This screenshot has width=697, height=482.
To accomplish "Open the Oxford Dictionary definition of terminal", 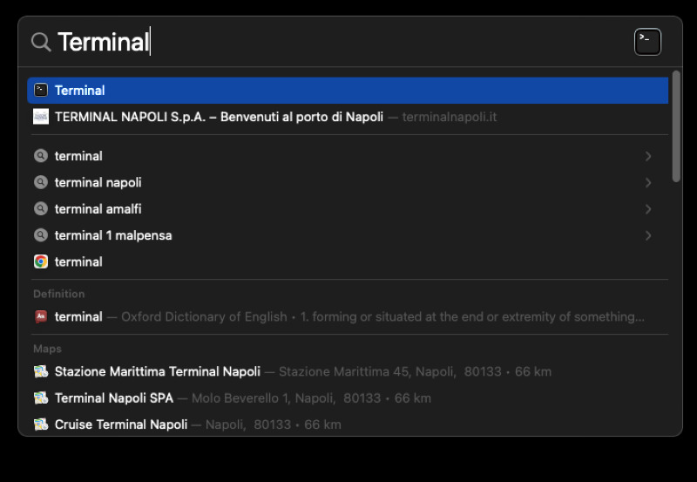I will 348,317.
